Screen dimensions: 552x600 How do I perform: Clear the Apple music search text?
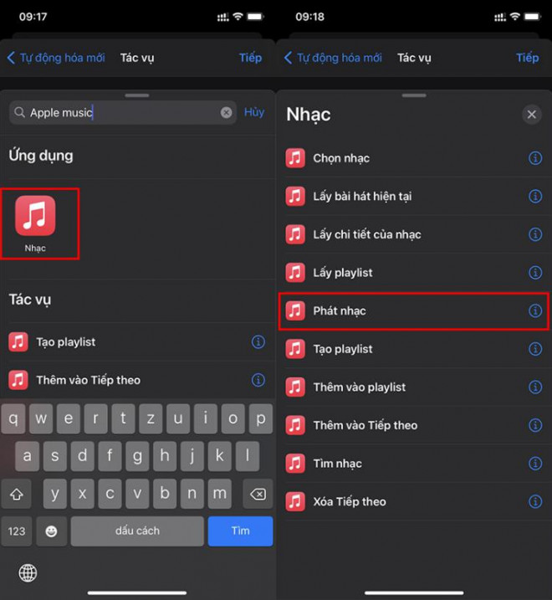(x=227, y=112)
